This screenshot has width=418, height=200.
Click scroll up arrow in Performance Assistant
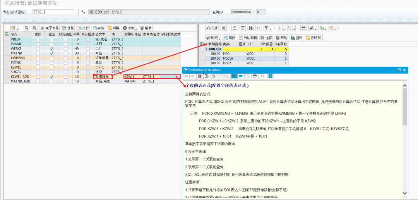(405, 85)
